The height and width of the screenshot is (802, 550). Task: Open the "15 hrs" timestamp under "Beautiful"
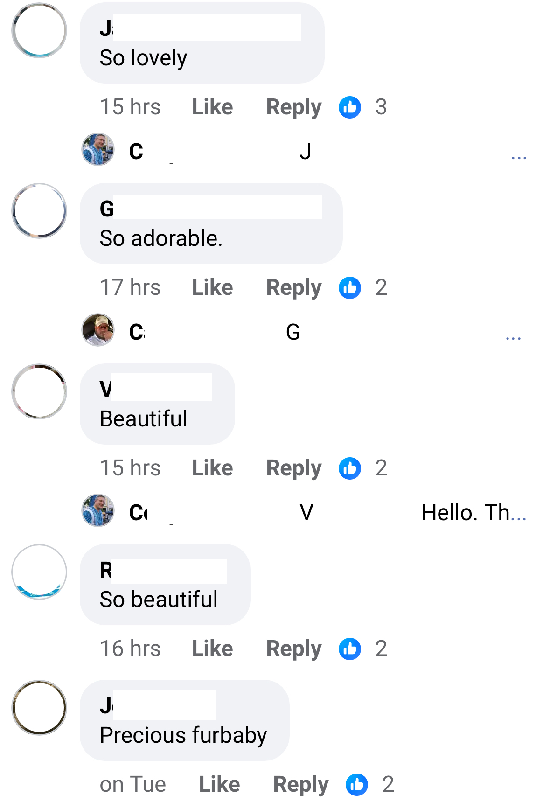tap(130, 468)
